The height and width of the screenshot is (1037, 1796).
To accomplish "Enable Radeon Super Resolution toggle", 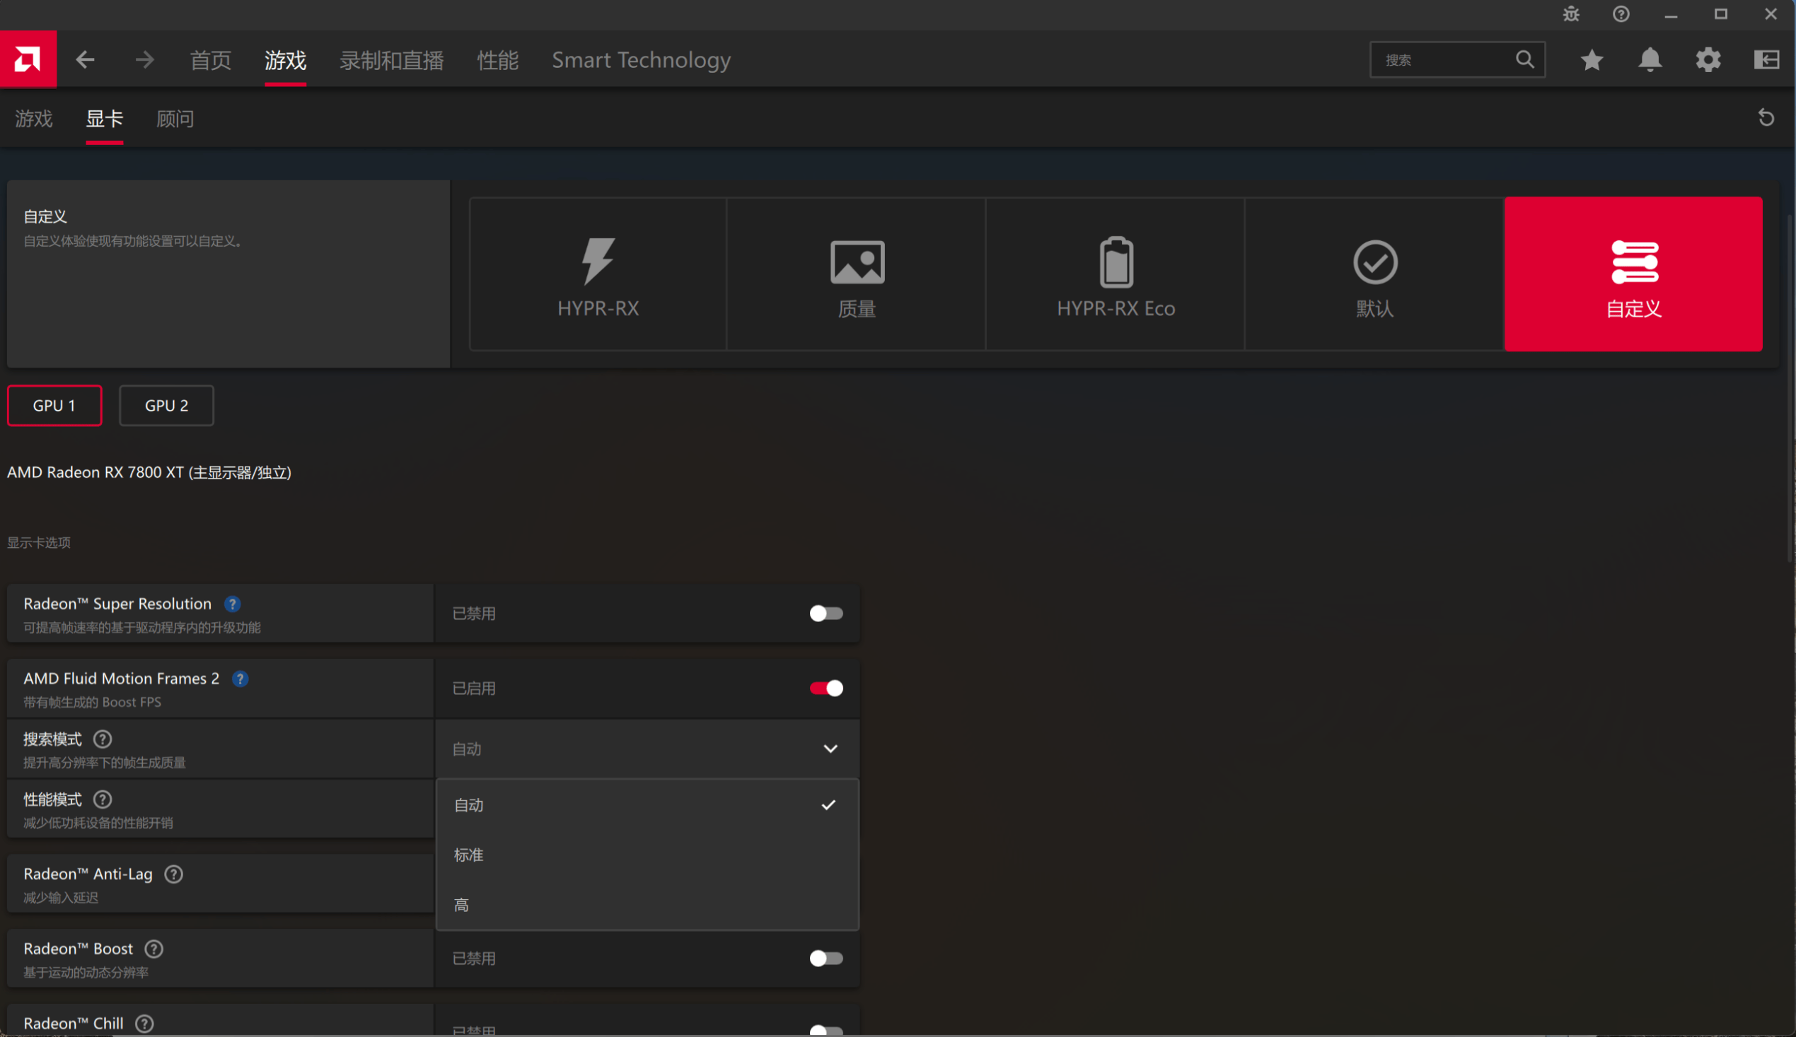I will (x=826, y=614).
